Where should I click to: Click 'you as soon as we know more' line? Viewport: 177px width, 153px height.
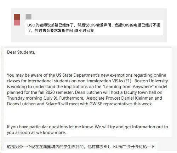[36, 133]
